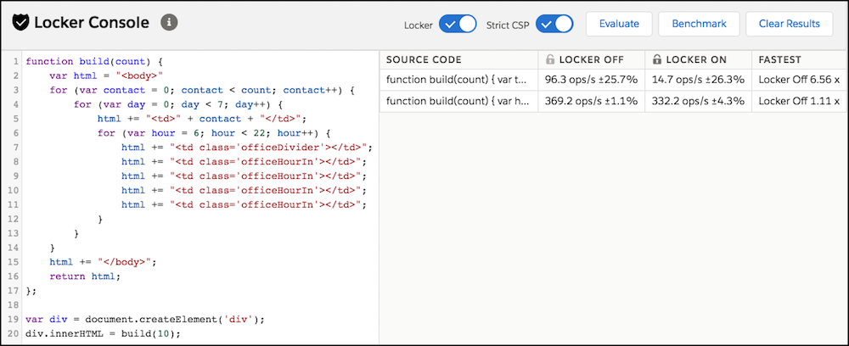Toggle the Locker switch off
Image resolution: width=849 pixels, height=346 pixels.
458,25
